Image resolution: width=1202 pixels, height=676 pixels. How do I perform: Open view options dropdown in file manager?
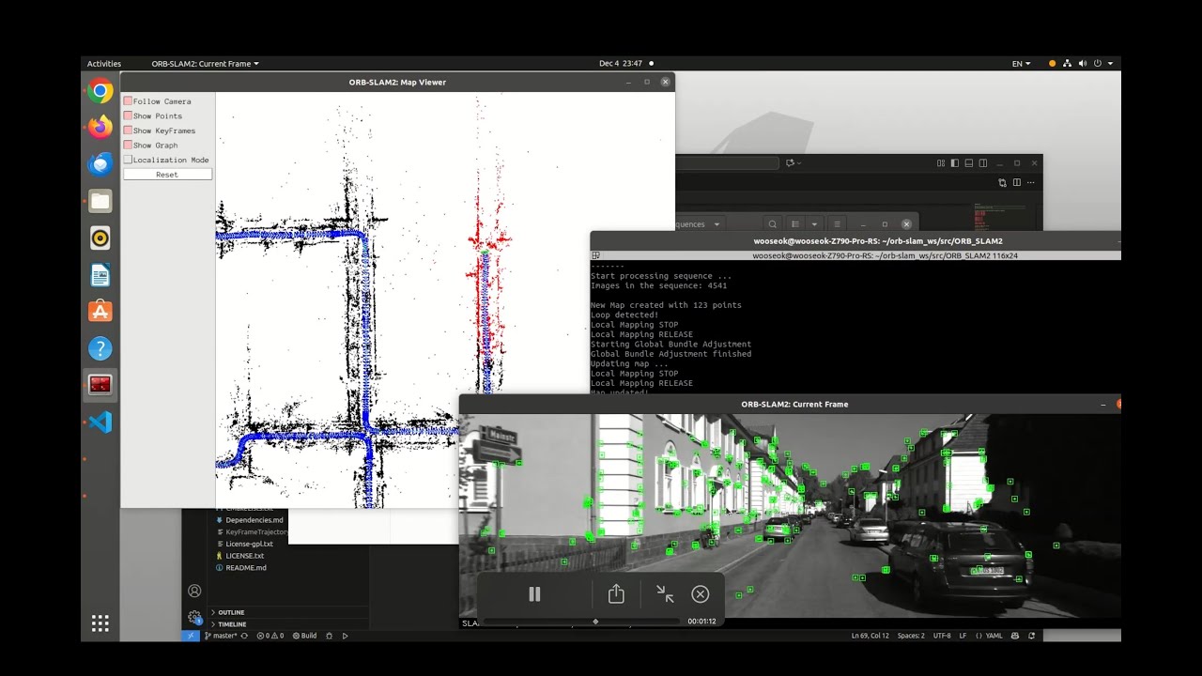(813, 224)
